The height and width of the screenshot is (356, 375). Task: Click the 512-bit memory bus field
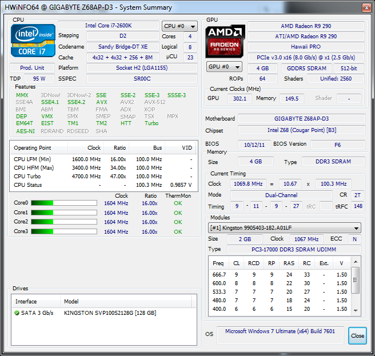[x=349, y=69]
